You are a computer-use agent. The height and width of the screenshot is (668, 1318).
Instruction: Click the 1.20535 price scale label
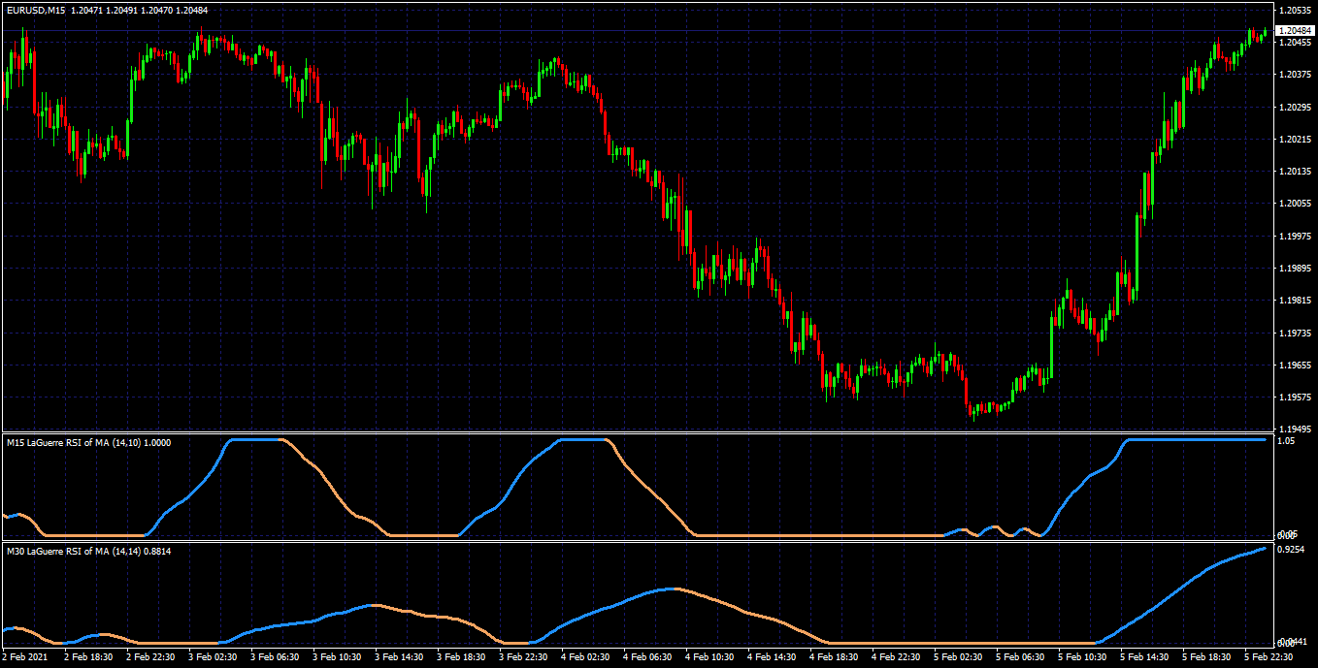pyautogui.click(x=1296, y=10)
